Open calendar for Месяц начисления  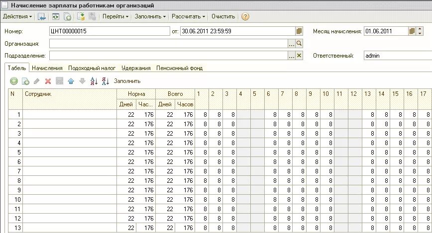click(x=412, y=31)
